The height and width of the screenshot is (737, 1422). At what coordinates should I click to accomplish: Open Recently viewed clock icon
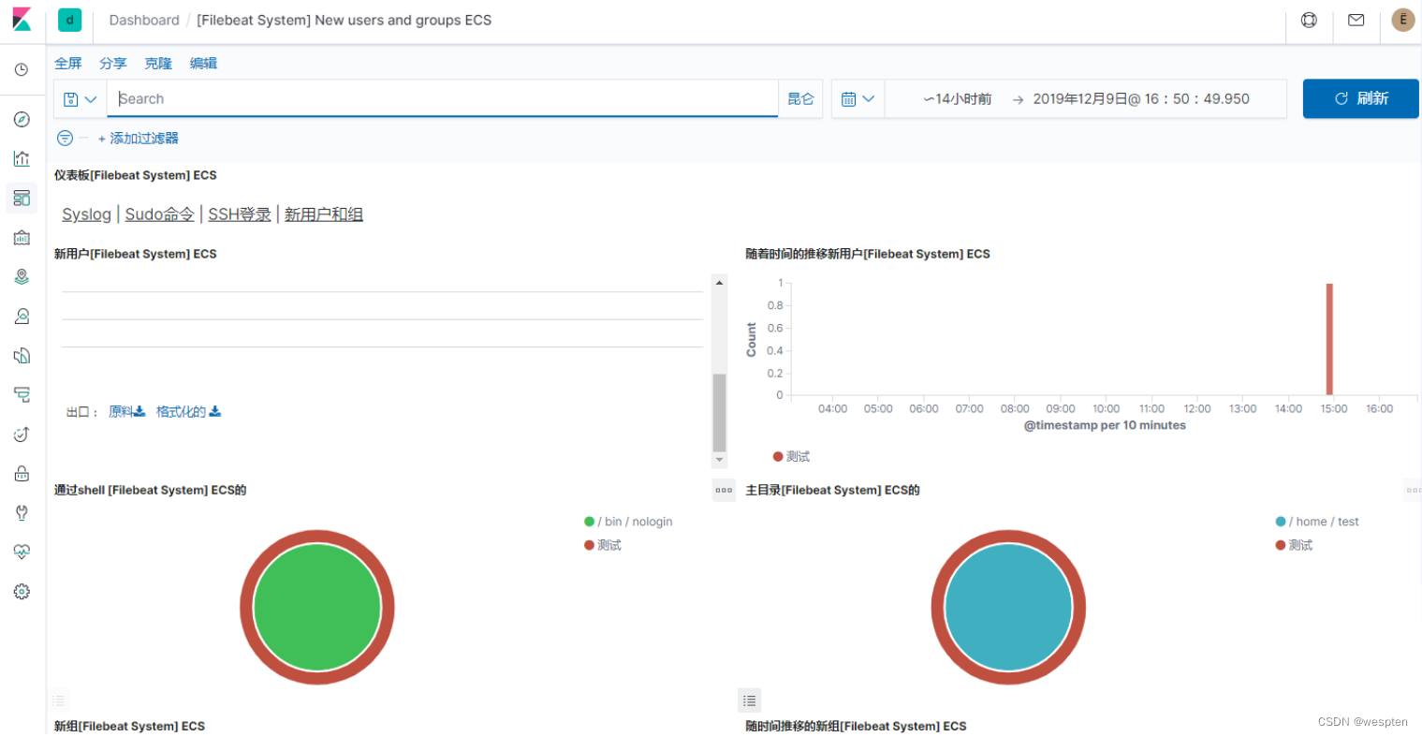[x=22, y=69]
